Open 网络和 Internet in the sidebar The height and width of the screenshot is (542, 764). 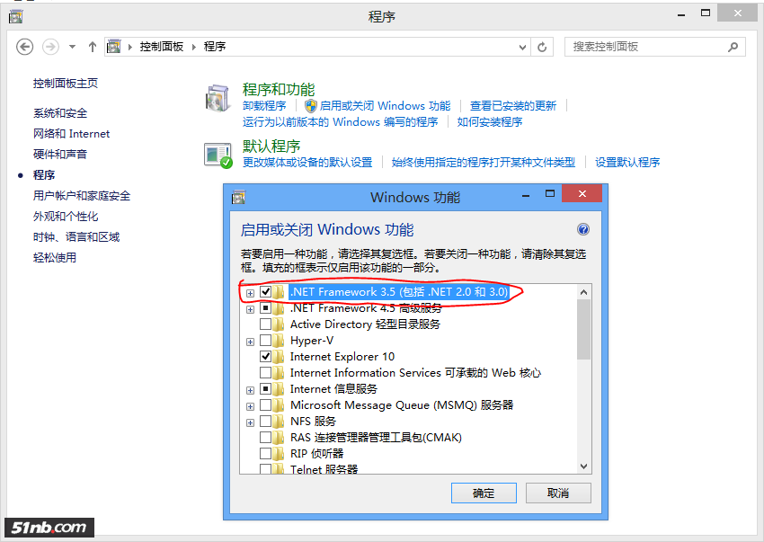71,134
